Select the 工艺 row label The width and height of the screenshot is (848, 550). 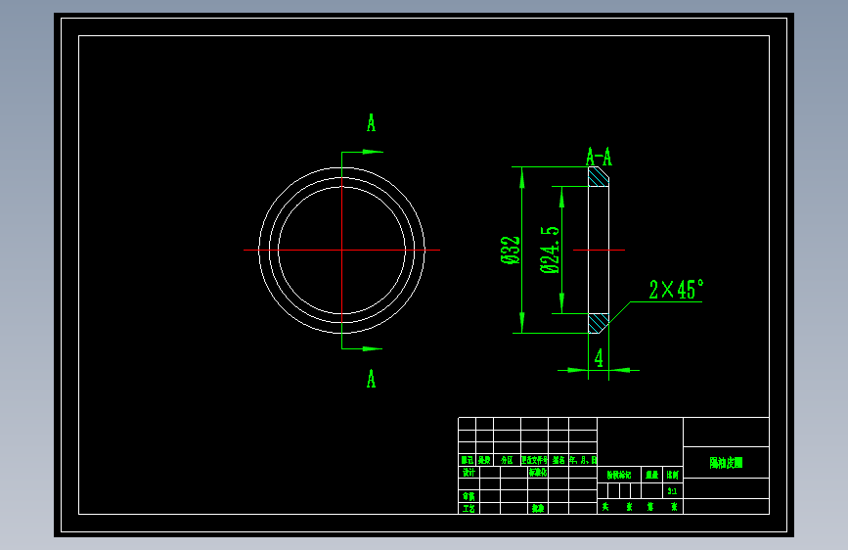469,508
